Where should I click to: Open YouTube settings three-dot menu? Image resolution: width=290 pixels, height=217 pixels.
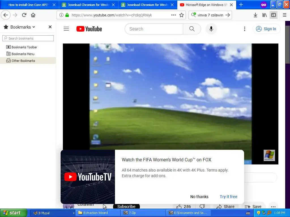coord(244,29)
